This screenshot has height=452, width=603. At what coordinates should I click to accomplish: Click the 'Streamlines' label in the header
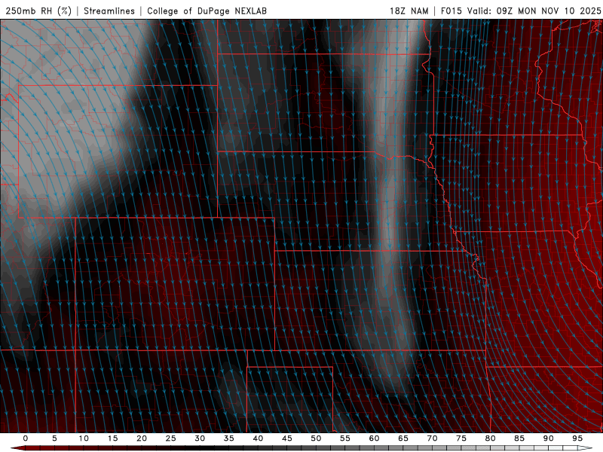109,11
